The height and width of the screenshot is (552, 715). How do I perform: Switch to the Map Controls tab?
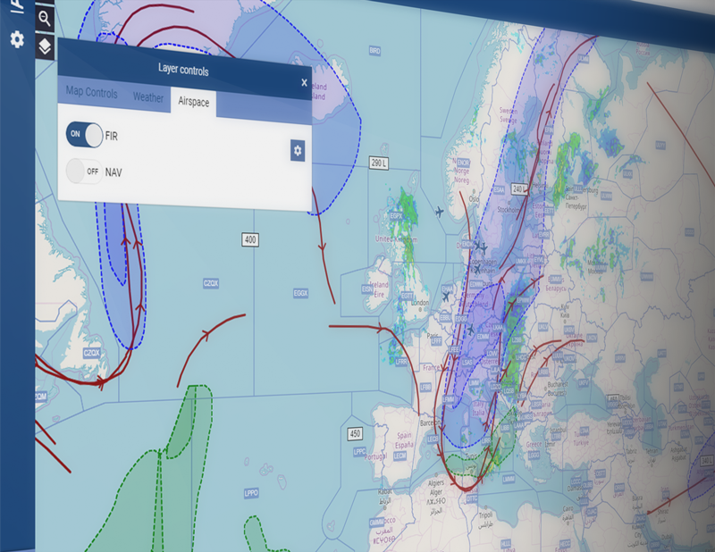pos(92,92)
